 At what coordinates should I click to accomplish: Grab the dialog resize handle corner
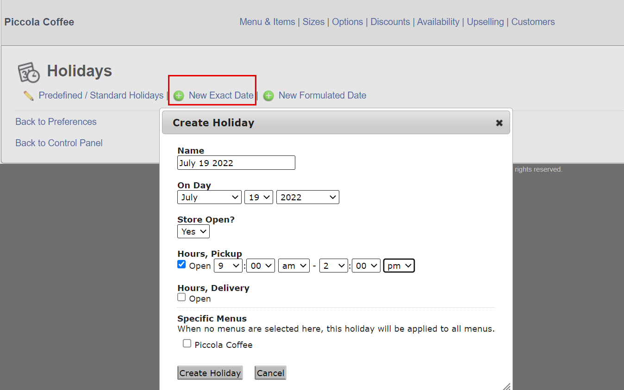pyautogui.click(x=506, y=386)
